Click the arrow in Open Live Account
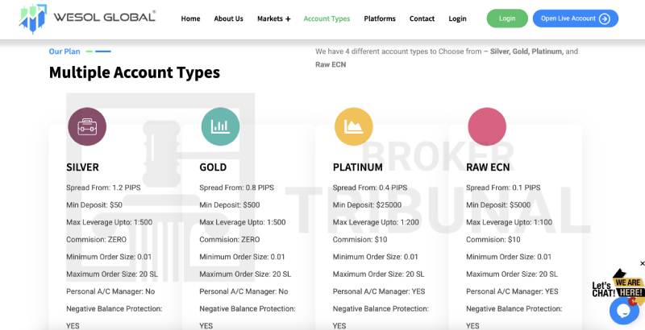The height and width of the screenshot is (330, 645). [x=604, y=19]
